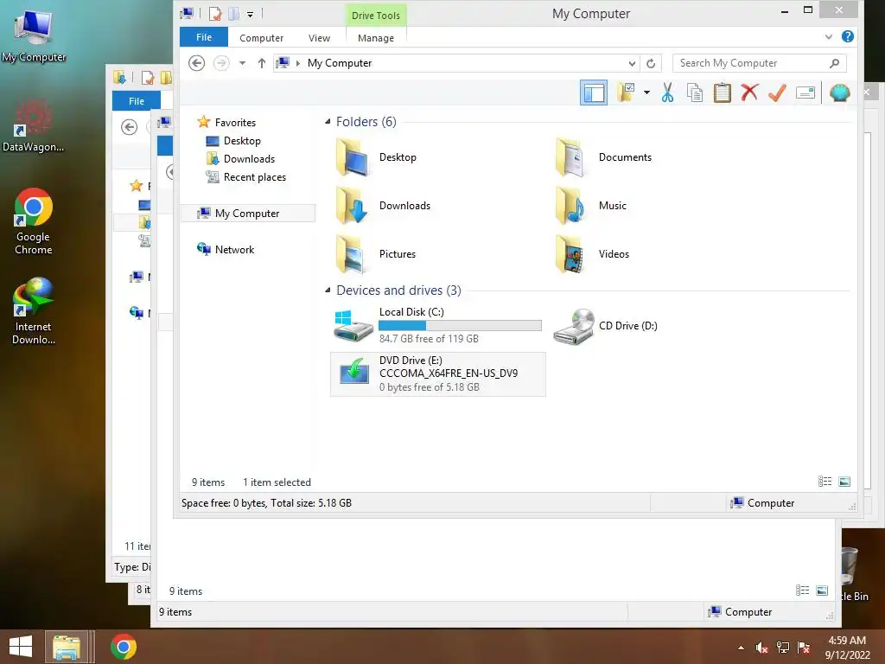Switch to the View ribbon tab
The image size is (885, 664).
(319, 38)
